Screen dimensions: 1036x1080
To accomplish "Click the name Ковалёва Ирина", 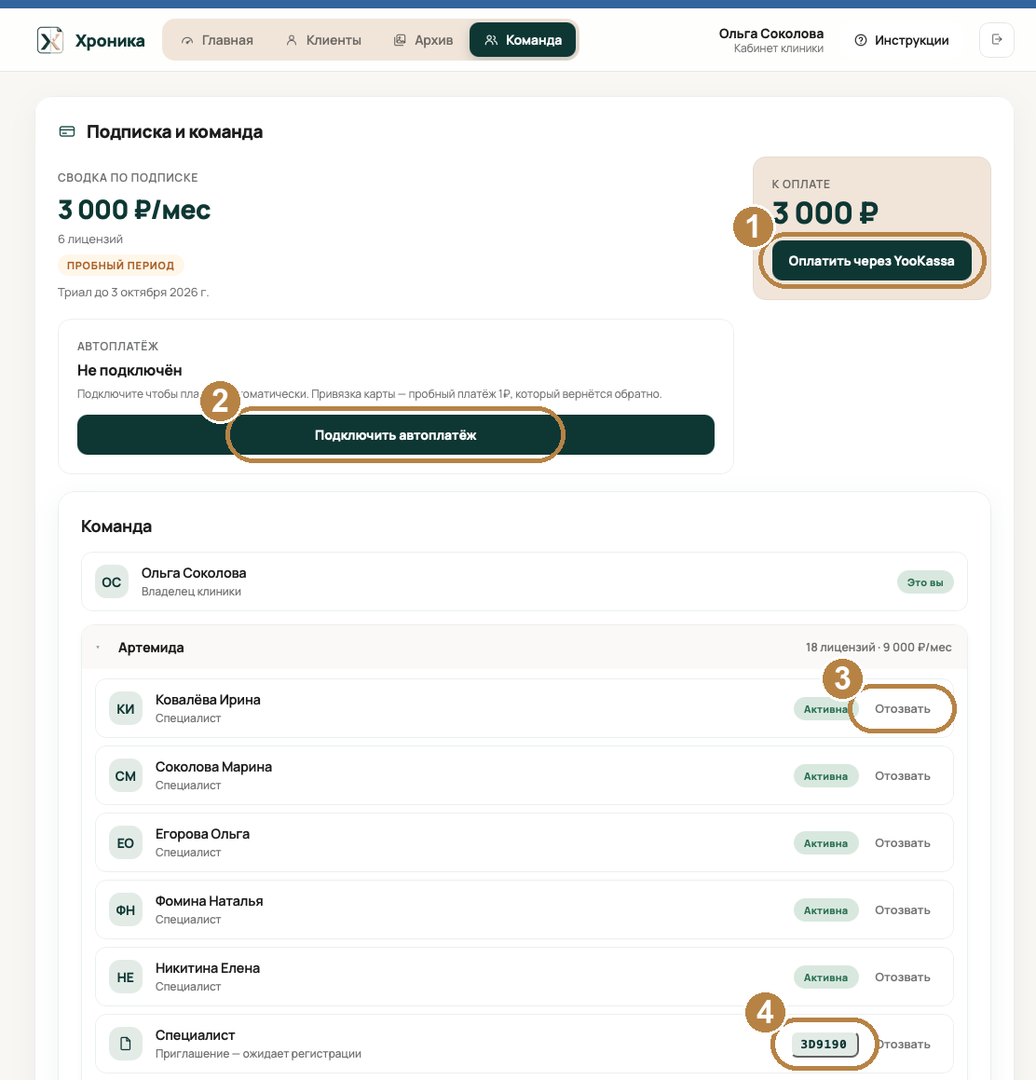I will [x=208, y=700].
